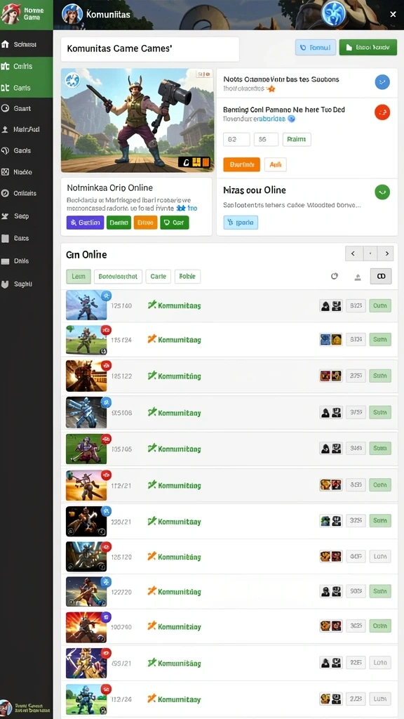Go to previous page with left chevron
Image resolution: width=404 pixels, height=719 pixels.
353,253
